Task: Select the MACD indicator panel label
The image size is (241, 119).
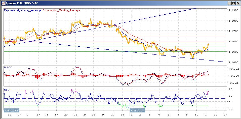Action: point(8,68)
